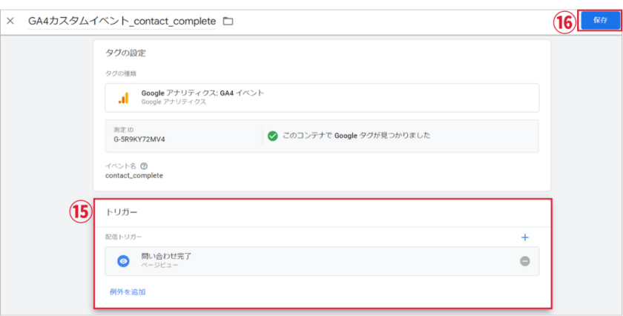Click the event name value contact_complete
623x316 pixels.
[x=134, y=176]
